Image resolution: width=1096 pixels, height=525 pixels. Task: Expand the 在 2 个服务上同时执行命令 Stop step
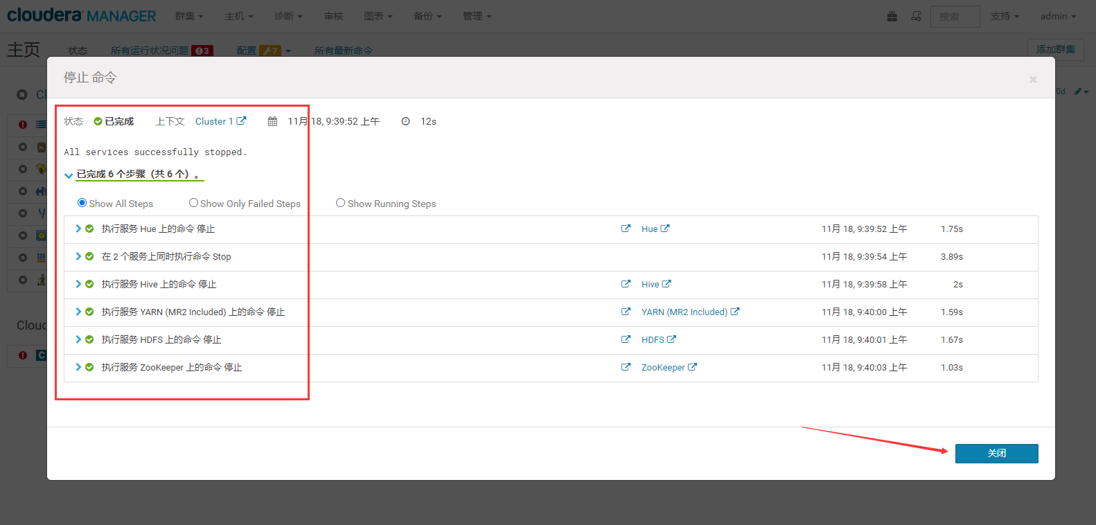(78, 256)
